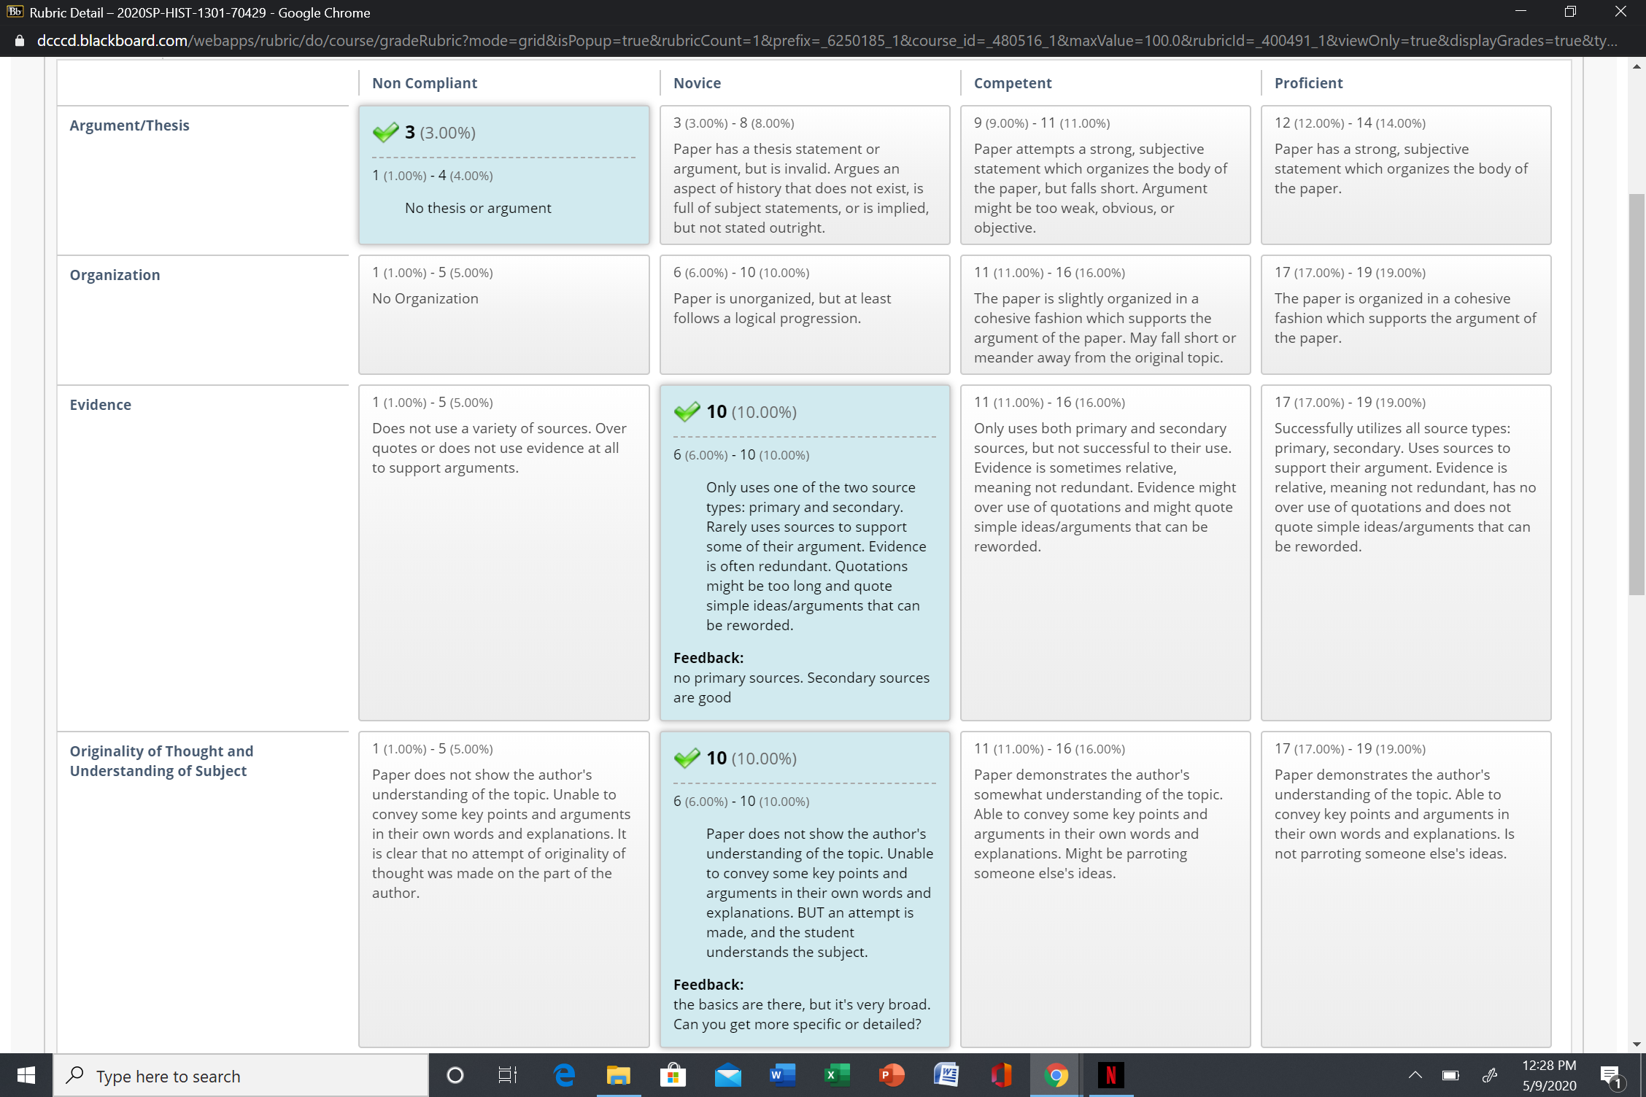Click the 'no primary sources' feedback text
This screenshot has width=1646, height=1097.
[801, 687]
